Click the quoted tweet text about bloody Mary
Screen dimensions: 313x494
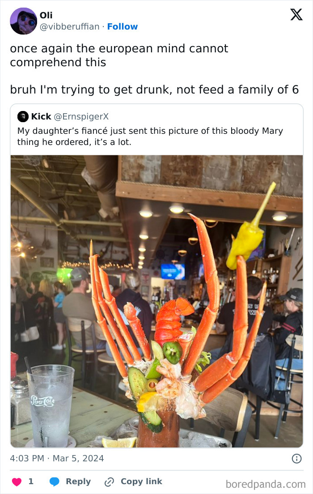point(150,136)
